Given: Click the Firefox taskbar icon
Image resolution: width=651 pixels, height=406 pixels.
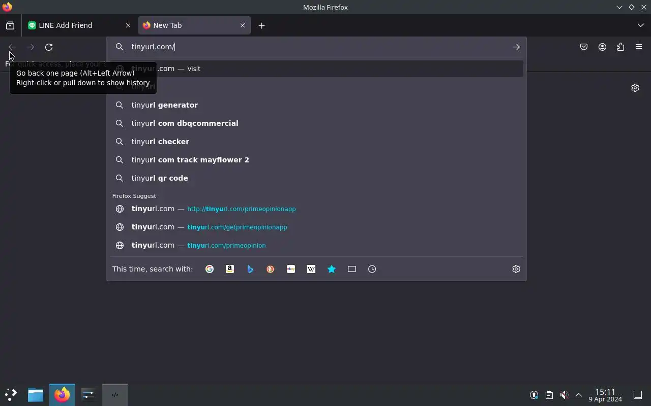Looking at the screenshot, I should pyautogui.click(x=62, y=394).
